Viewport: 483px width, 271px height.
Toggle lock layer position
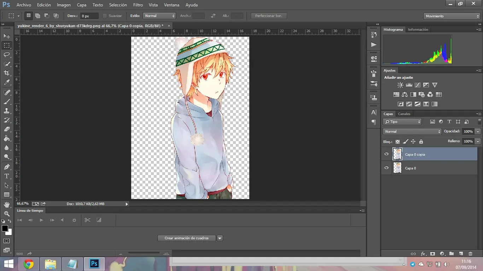tap(413, 141)
